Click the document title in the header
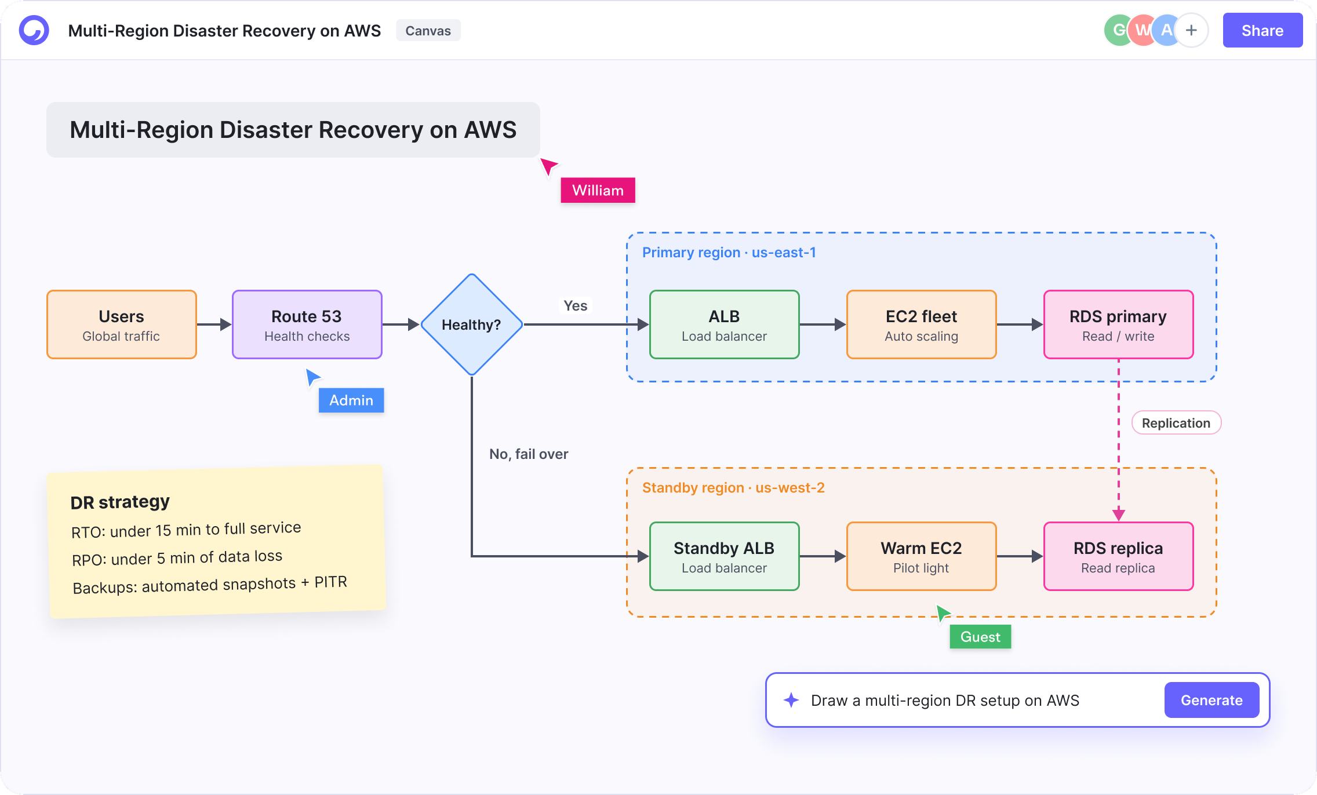The width and height of the screenshot is (1317, 795). pos(224,31)
